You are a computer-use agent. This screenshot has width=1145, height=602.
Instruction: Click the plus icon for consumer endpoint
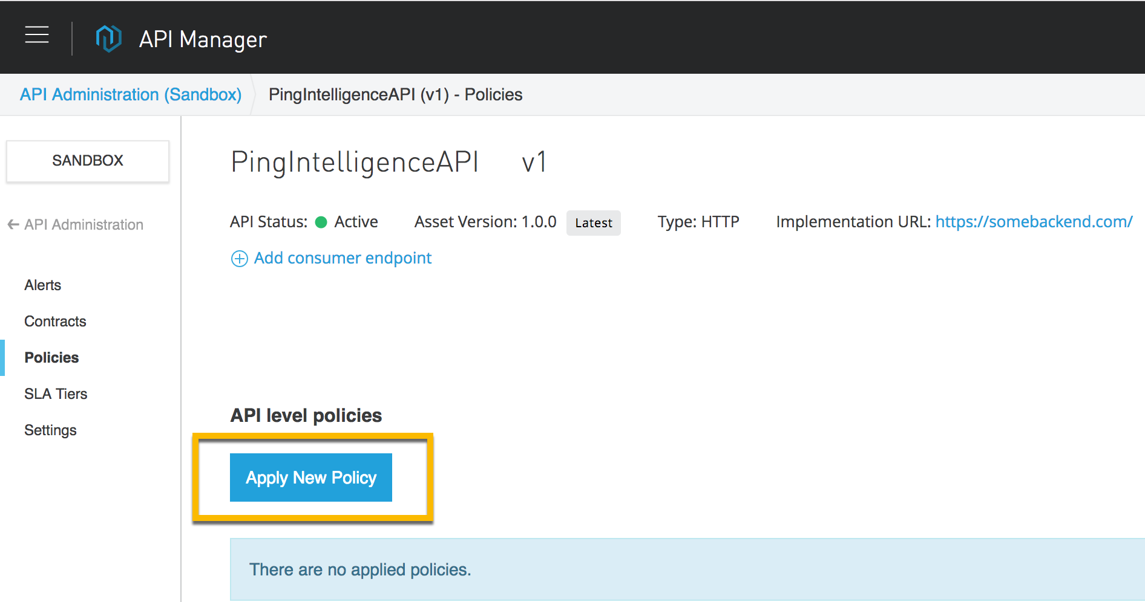240,259
